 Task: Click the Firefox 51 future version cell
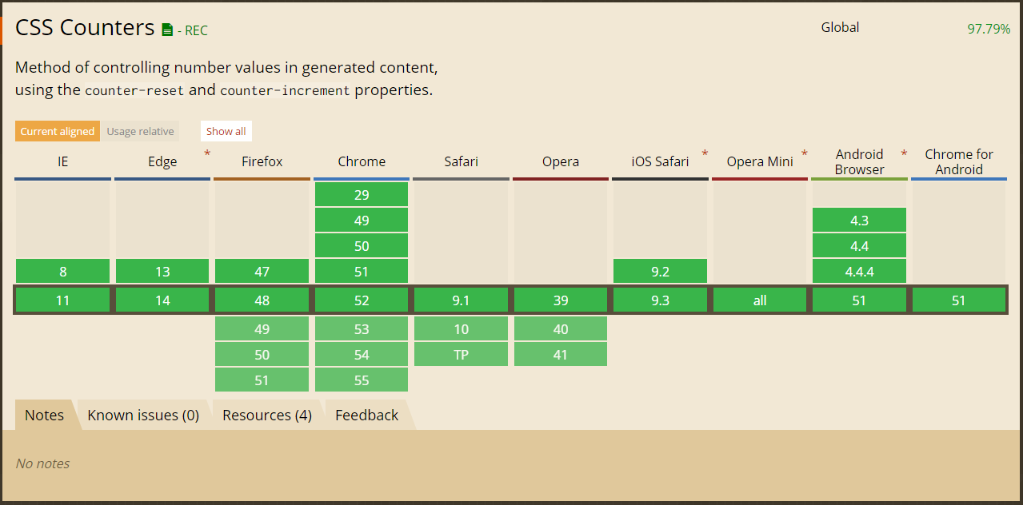pos(262,380)
